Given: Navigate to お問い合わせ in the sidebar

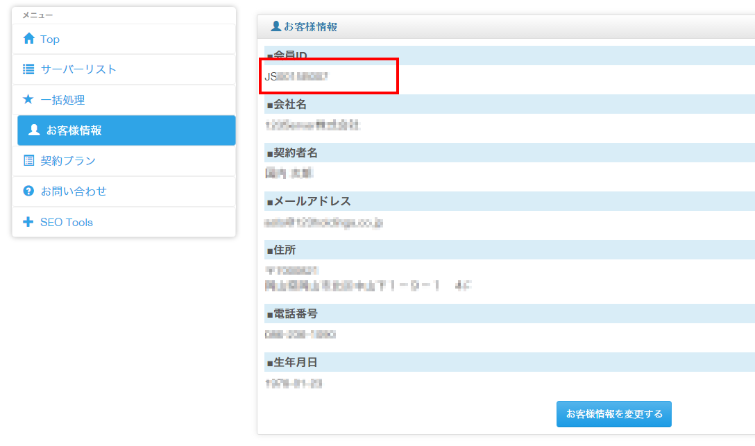Looking at the screenshot, I should pyautogui.click(x=74, y=191).
